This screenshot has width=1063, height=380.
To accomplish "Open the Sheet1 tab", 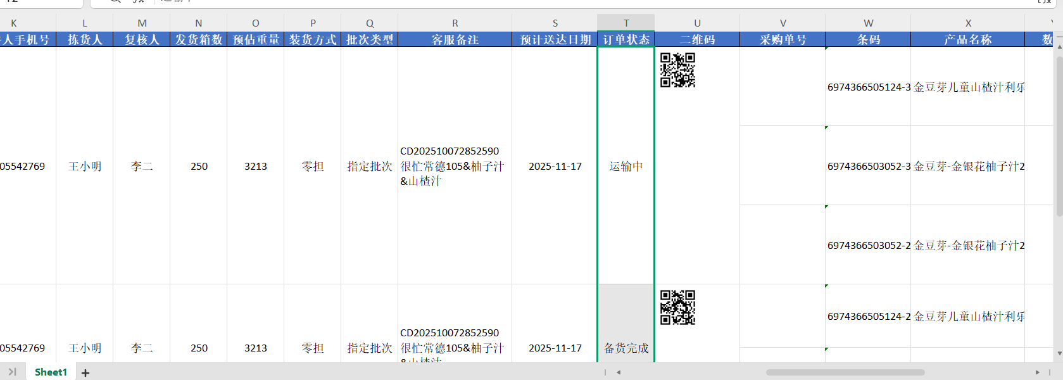I will coord(51,372).
